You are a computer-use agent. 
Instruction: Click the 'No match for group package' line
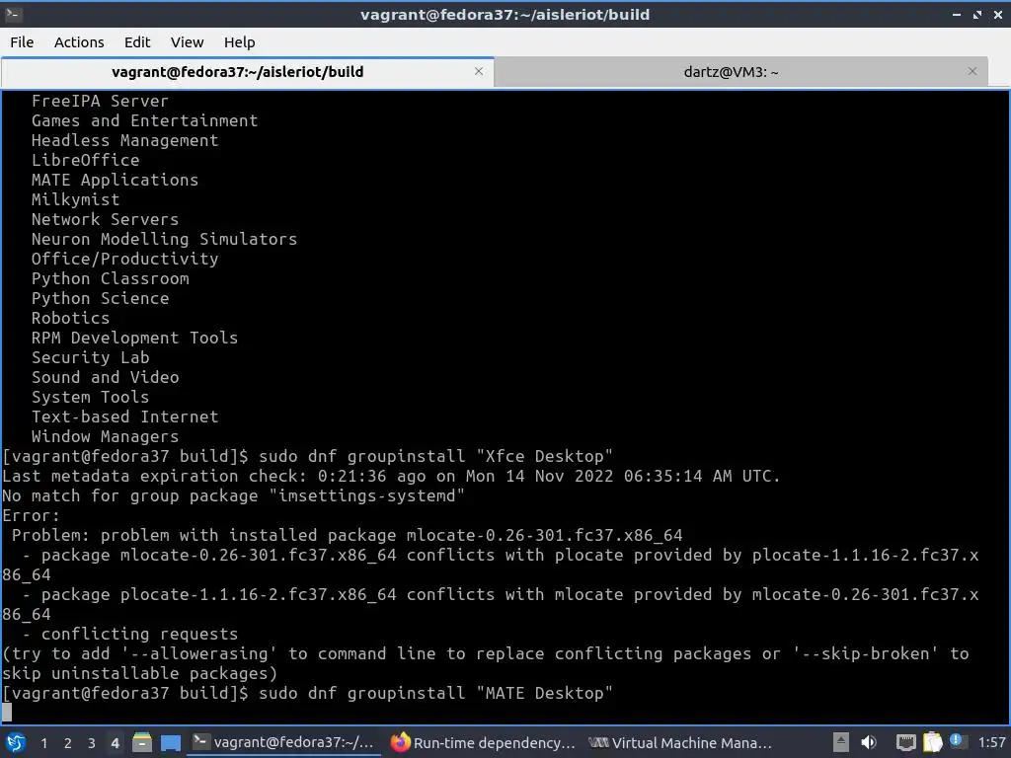point(233,495)
